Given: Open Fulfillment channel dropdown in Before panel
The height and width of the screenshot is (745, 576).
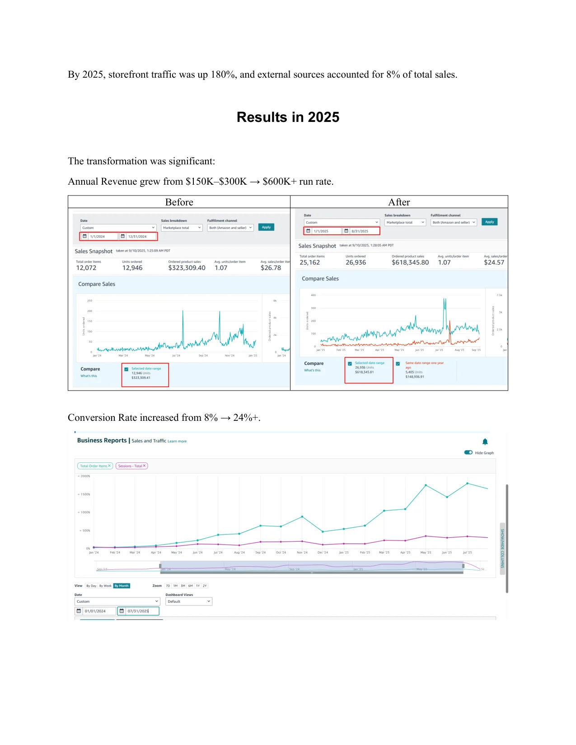Looking at the screenshot, I should point(230,228).
